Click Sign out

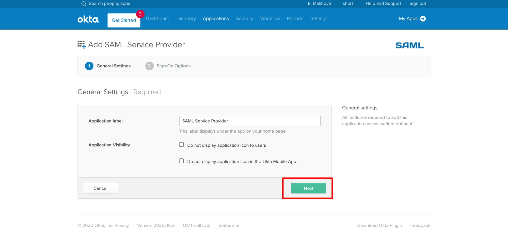pyautogui.click(x=418, y=4)
